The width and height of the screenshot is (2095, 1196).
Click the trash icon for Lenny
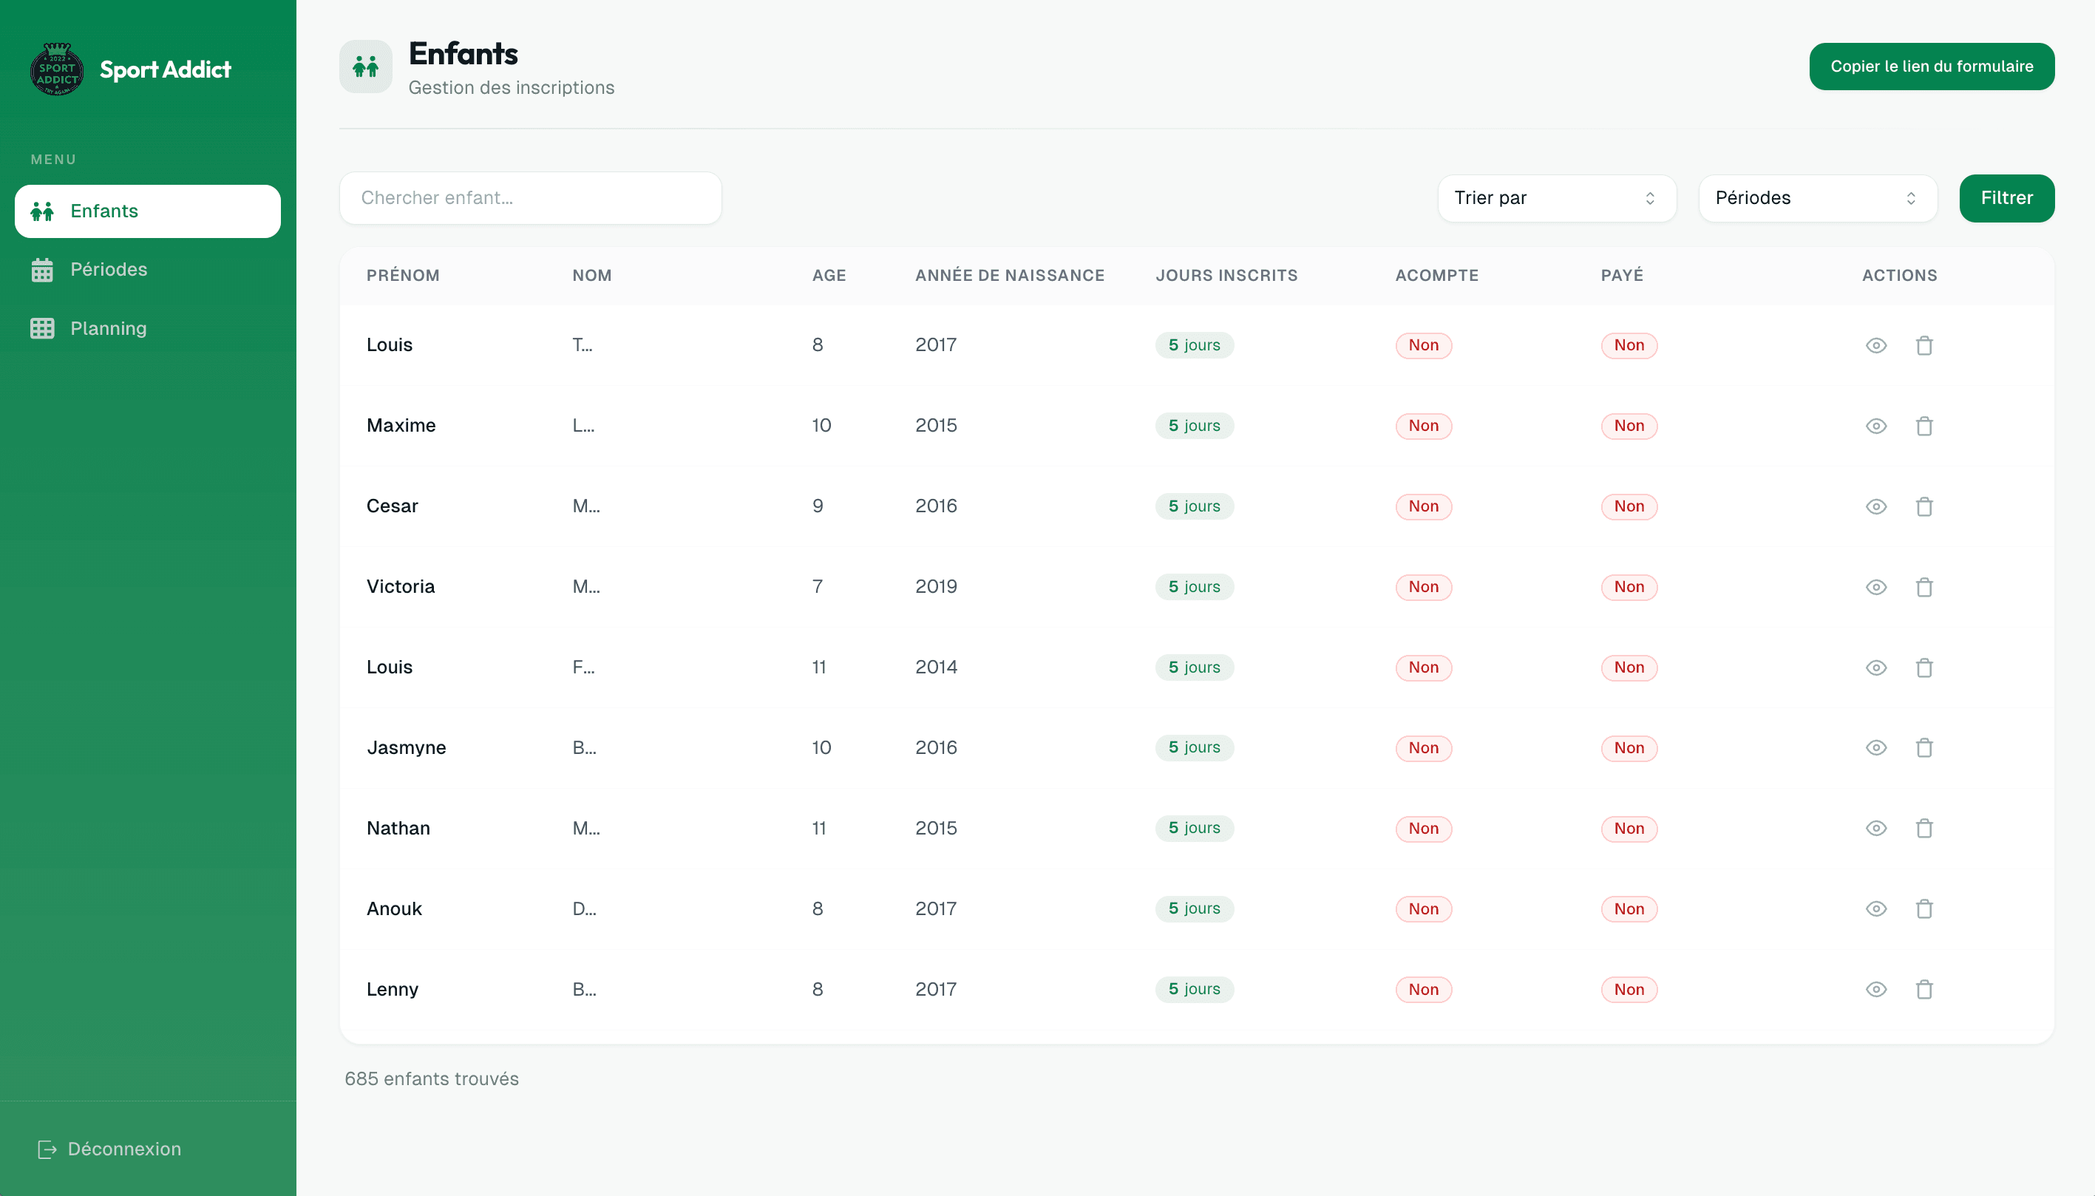[1923, 989]
